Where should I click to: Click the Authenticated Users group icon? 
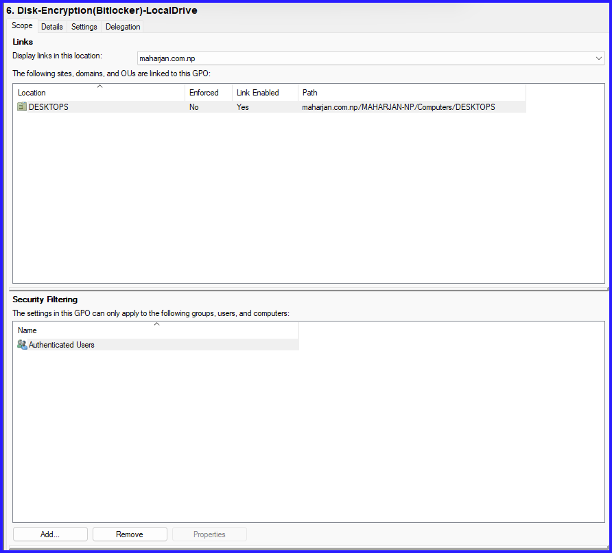click(22, 345)
